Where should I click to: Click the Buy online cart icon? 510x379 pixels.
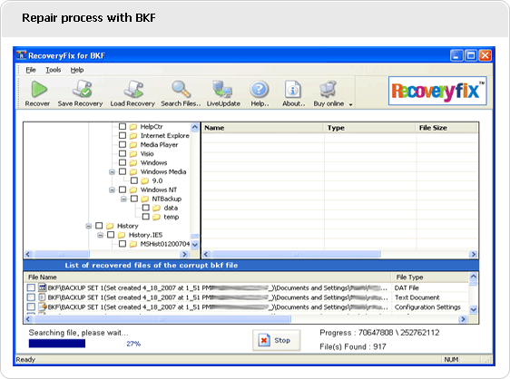coord(328,89)
